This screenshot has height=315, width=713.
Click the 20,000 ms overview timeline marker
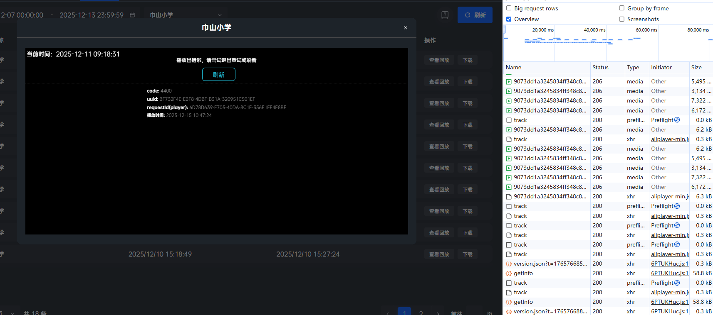[x=542, y=30]
